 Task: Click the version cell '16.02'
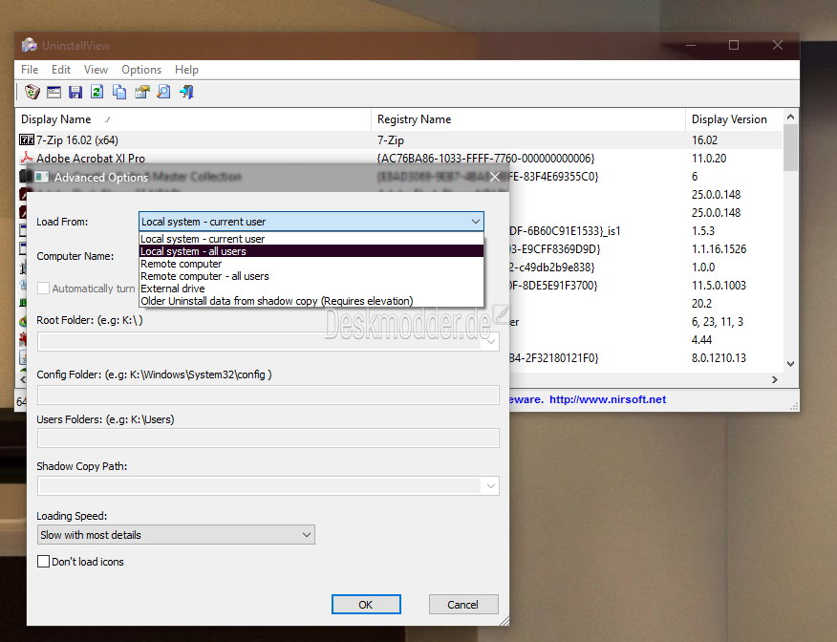coord(704,139)
